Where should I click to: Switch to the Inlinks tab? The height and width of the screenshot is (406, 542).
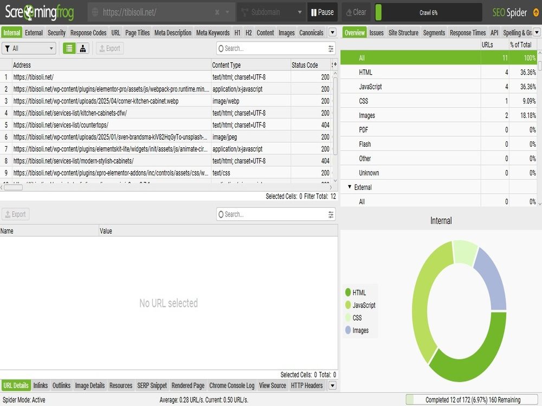[41, 385]
